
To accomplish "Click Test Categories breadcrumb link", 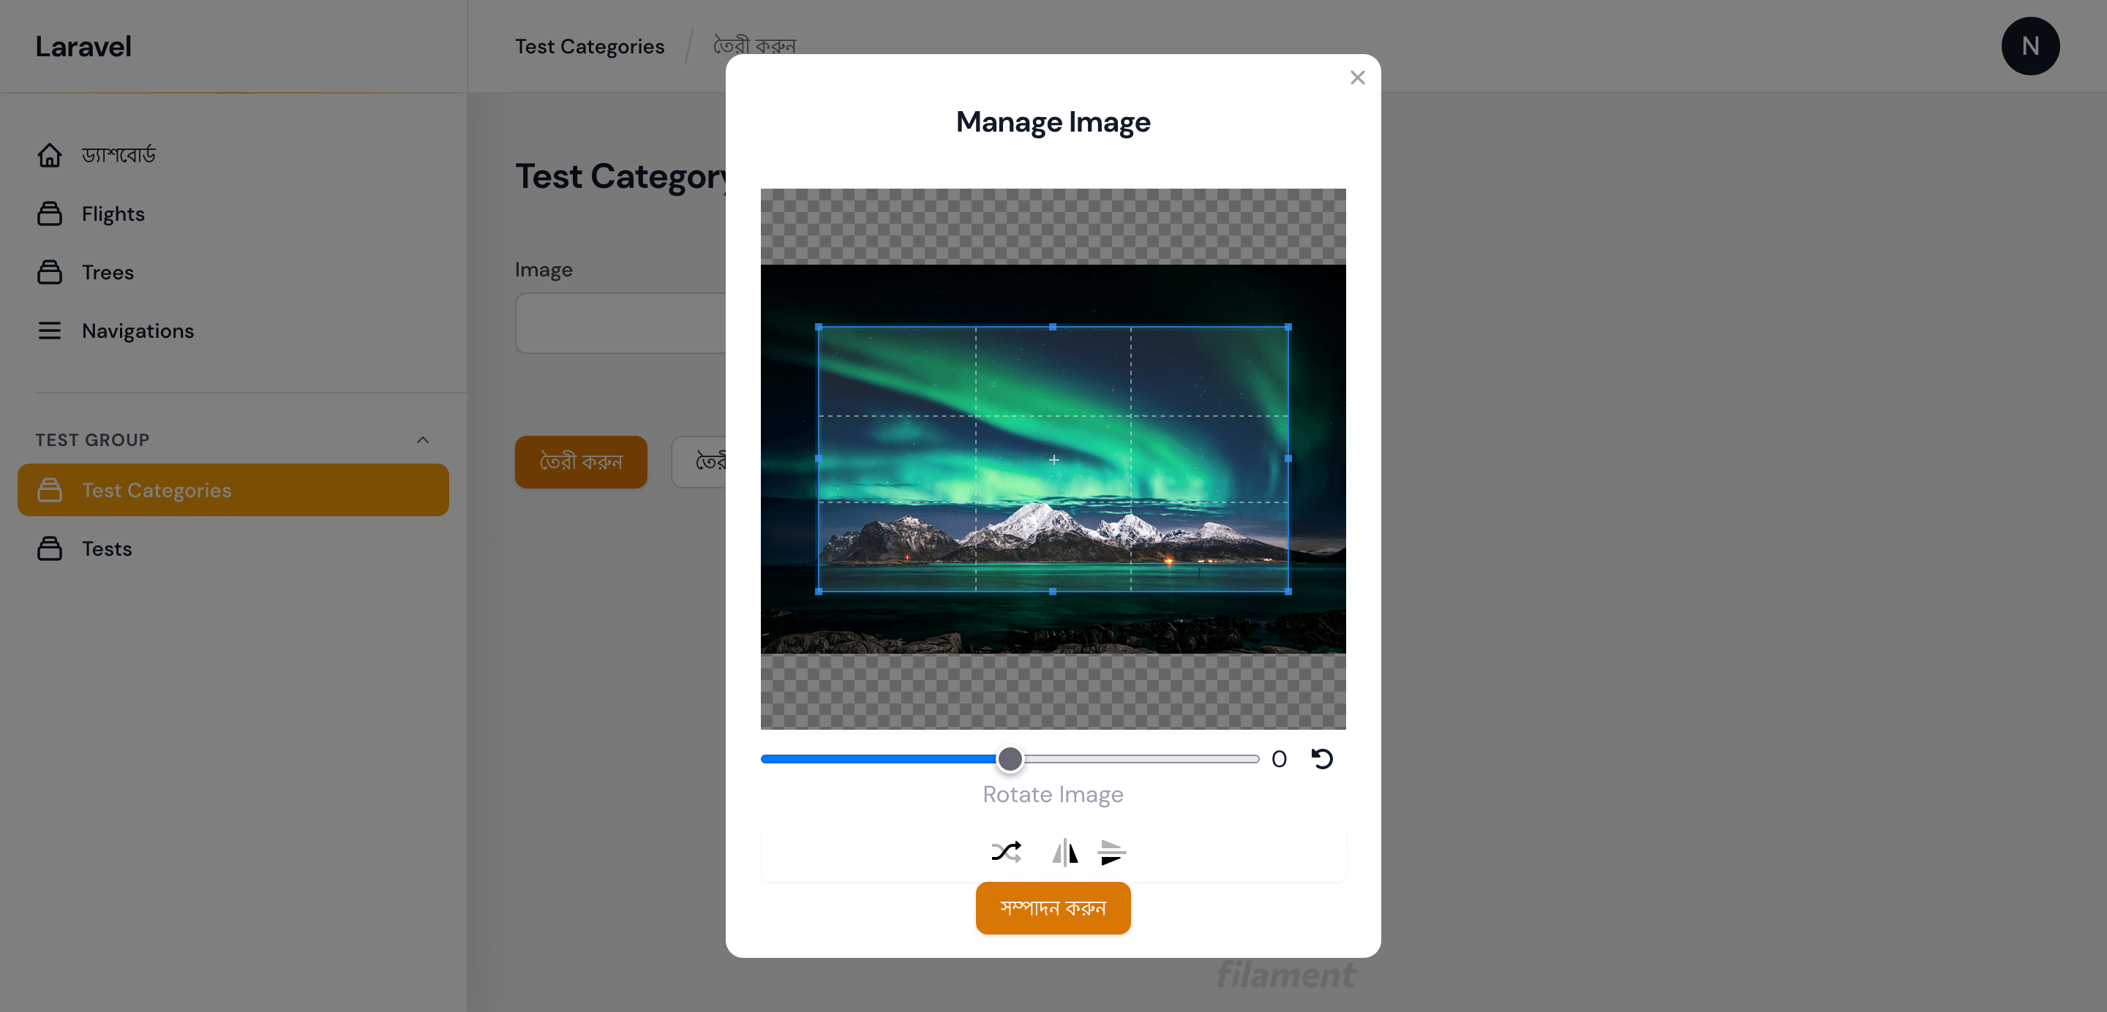I will coord(589,47).
